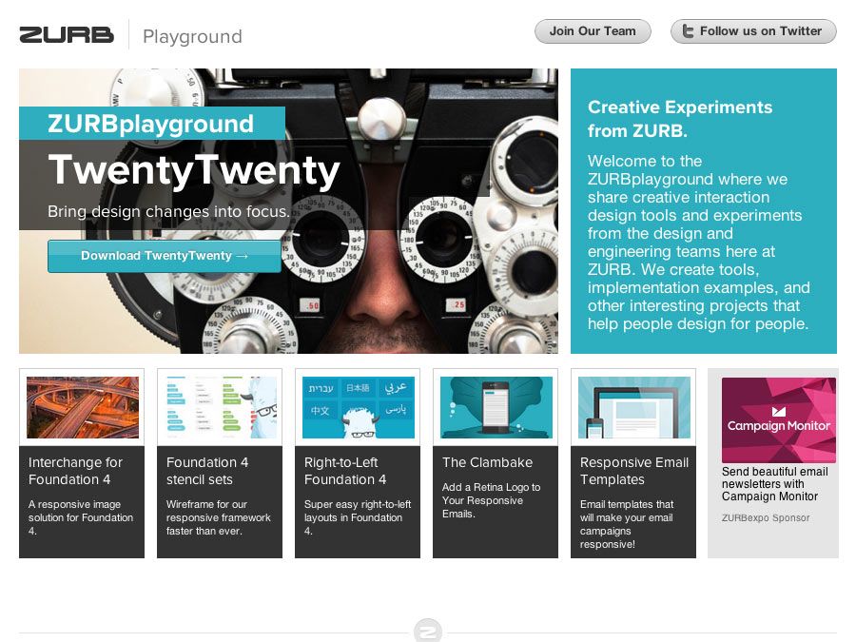Click the Campaign Monitor ad image
Screen dimensions: 856x642
(778, 420)
